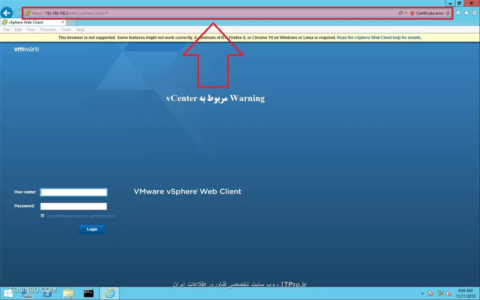
Task: Open Command Prompt from the taskbar
Action: [89, 293]
